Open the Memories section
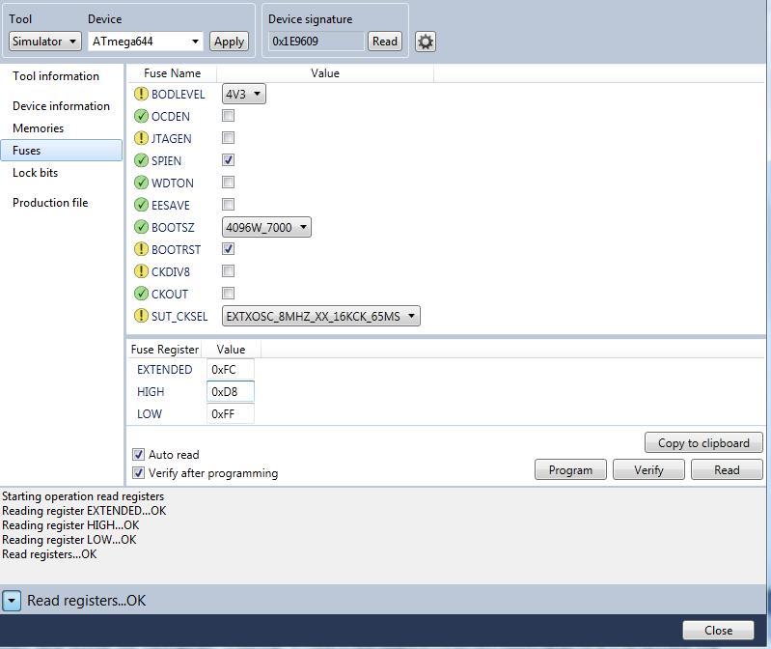Viewport: 771px width, 649px height. [39, 128]
